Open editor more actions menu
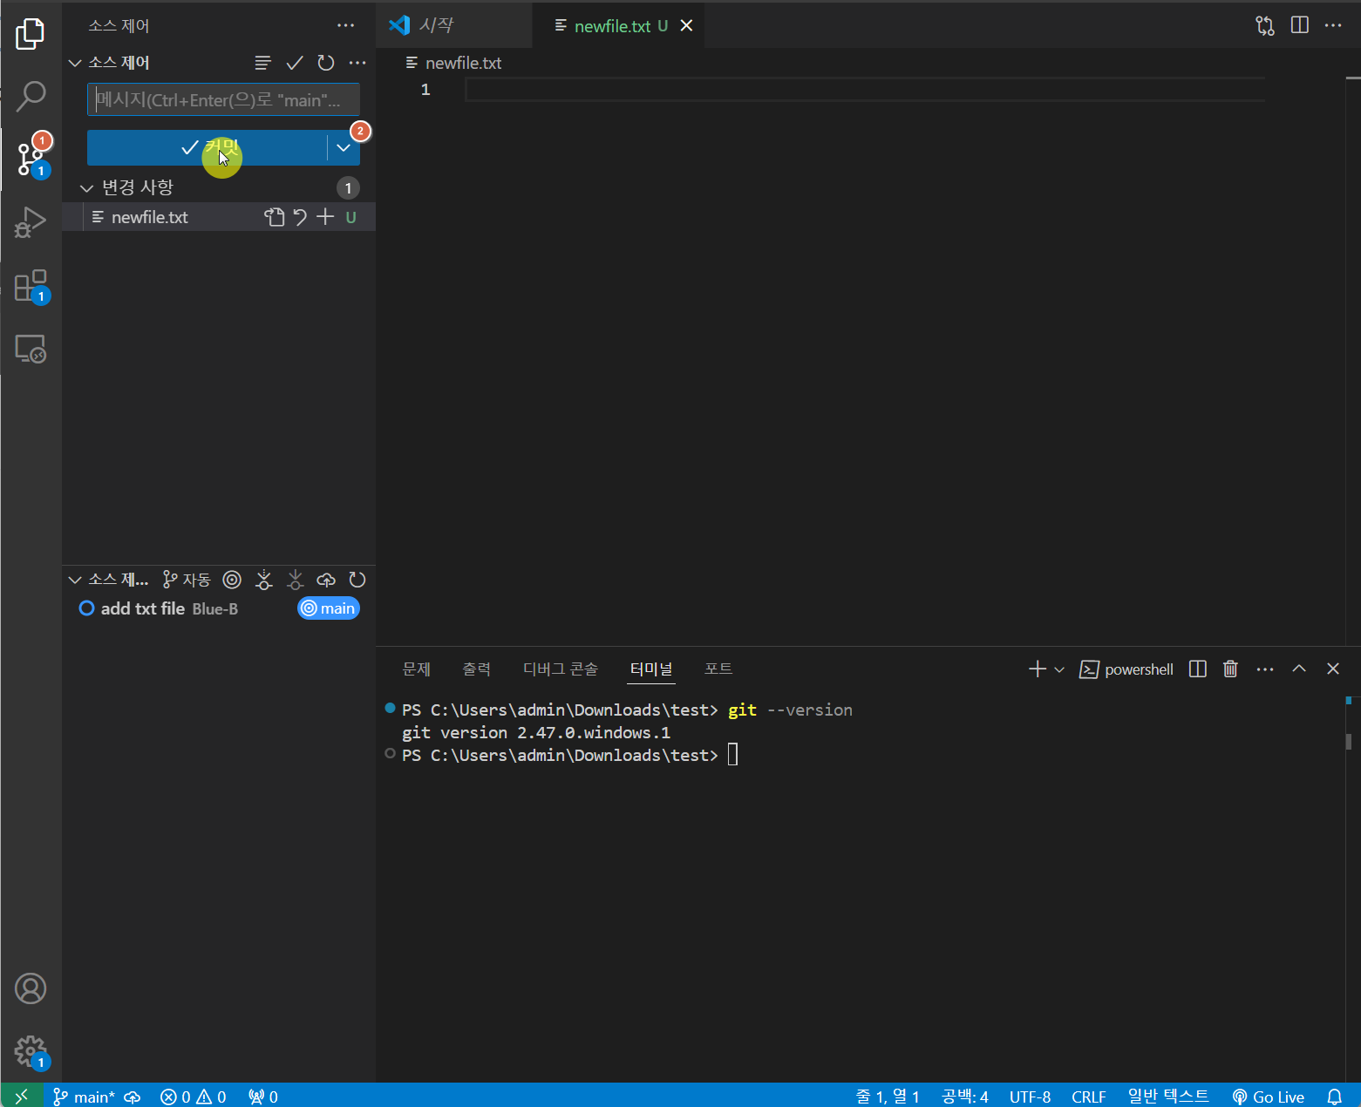The width and height of the screenshot is (1361, 1107). coord(1333,25)
